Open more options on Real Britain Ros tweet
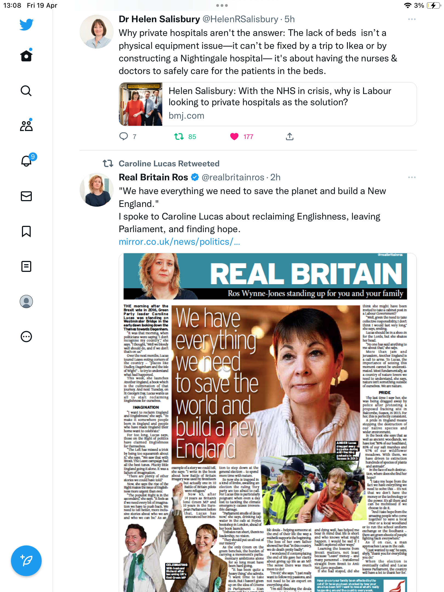Viewport: 444px width, 592px height. click(412, 177)
